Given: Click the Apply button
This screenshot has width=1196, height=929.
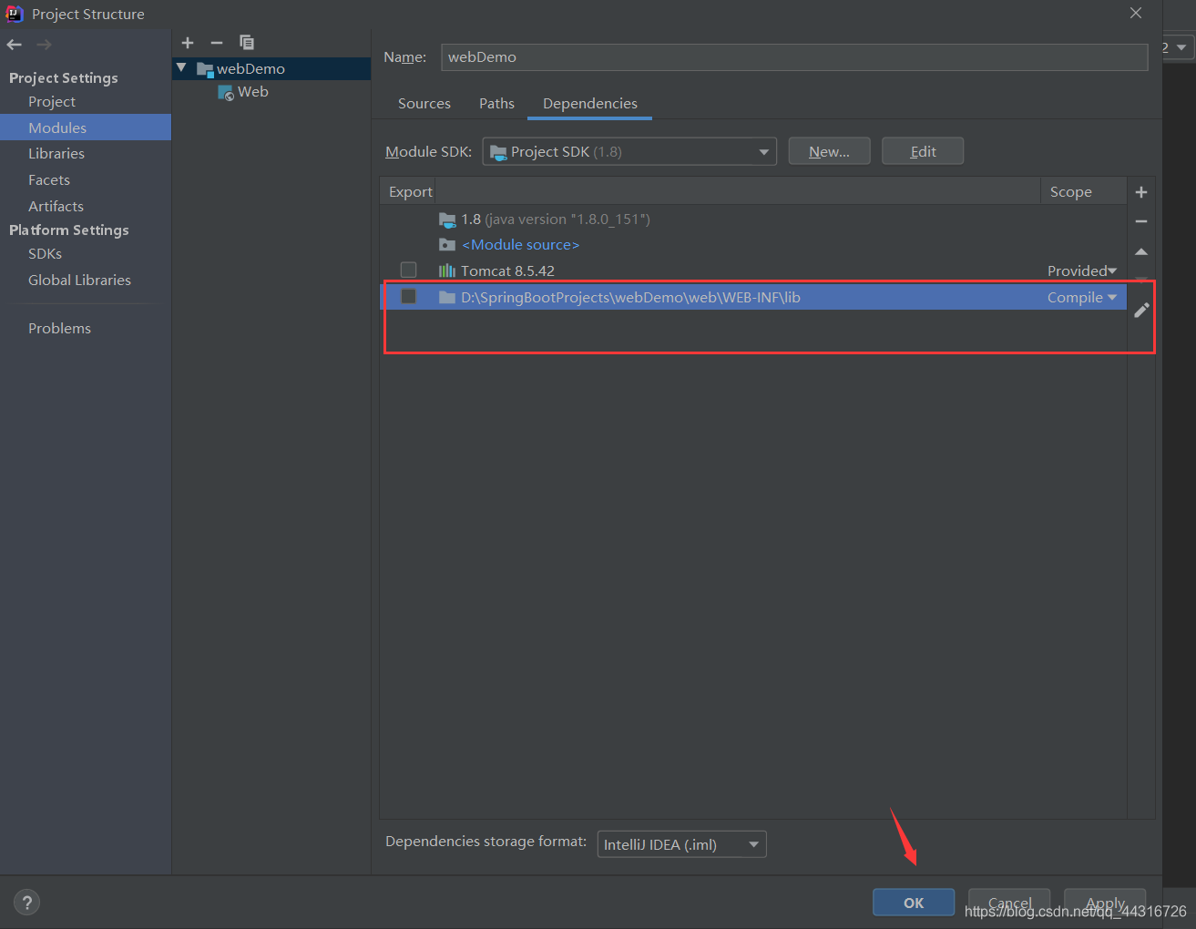Looking at the screenshot, I should (x=1105, y=903).
